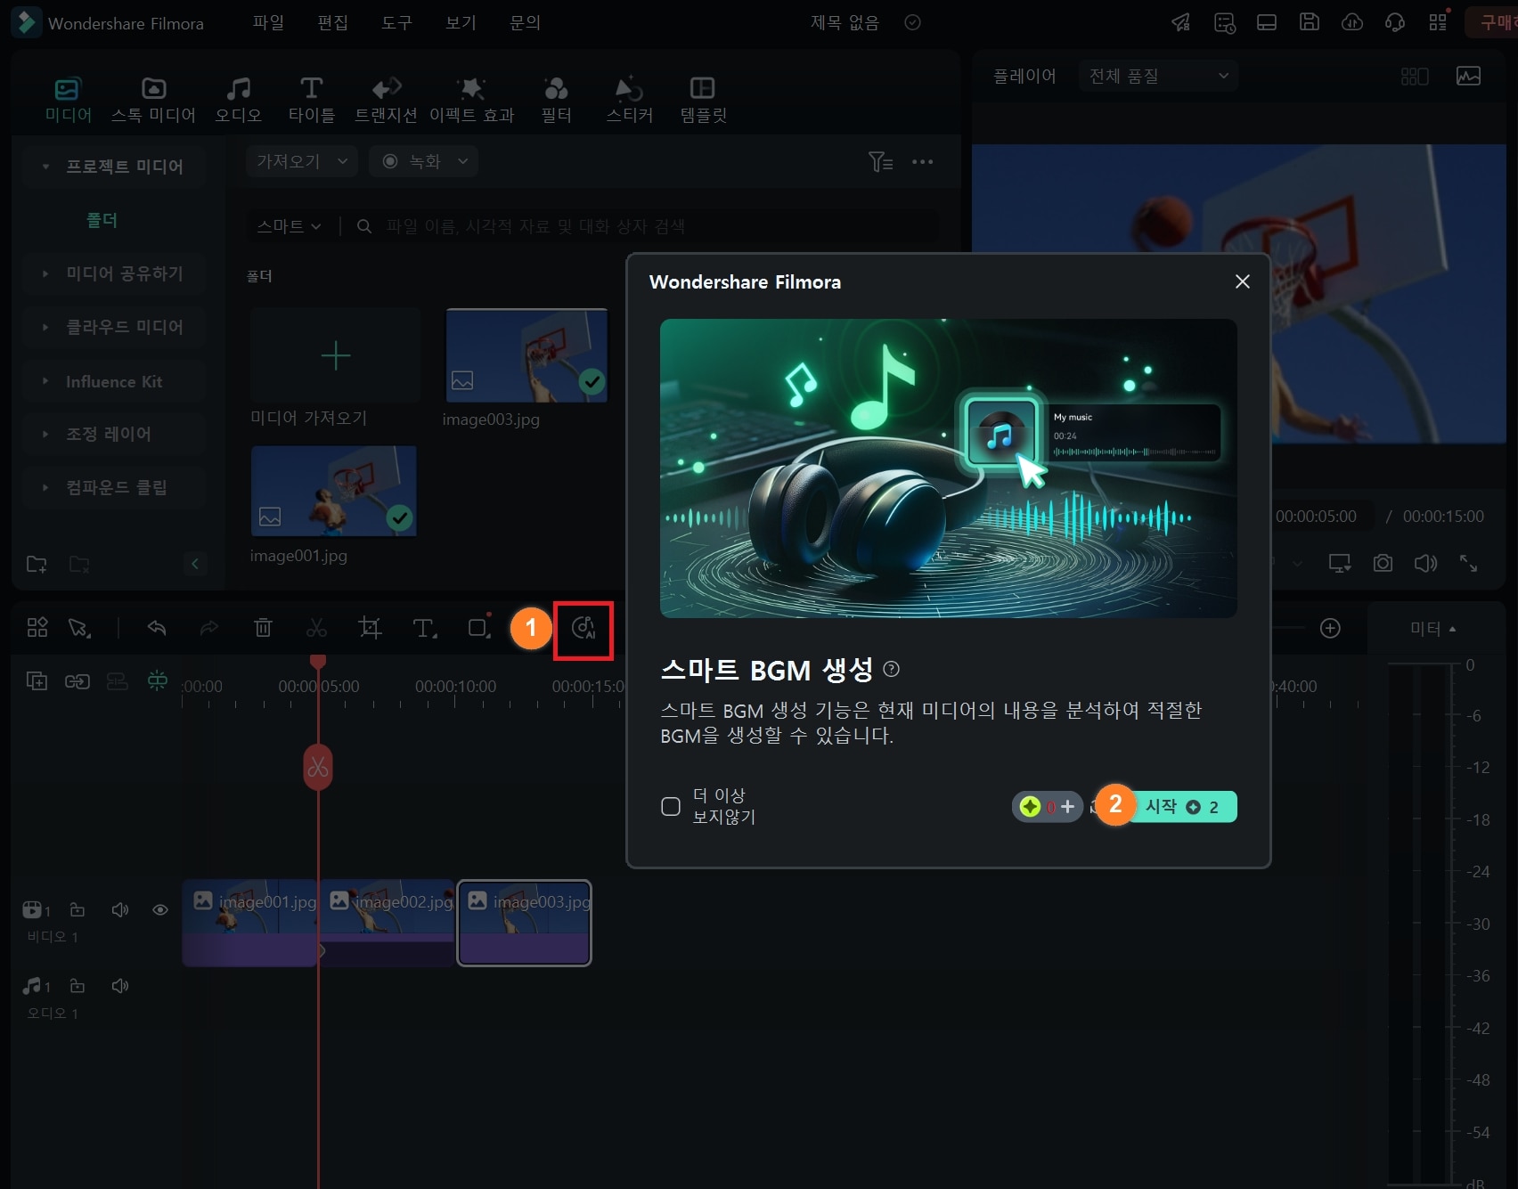Switch to the 스티커 tab
Viewport: 1518px width, 1189px height.
(x=630, y=100)
